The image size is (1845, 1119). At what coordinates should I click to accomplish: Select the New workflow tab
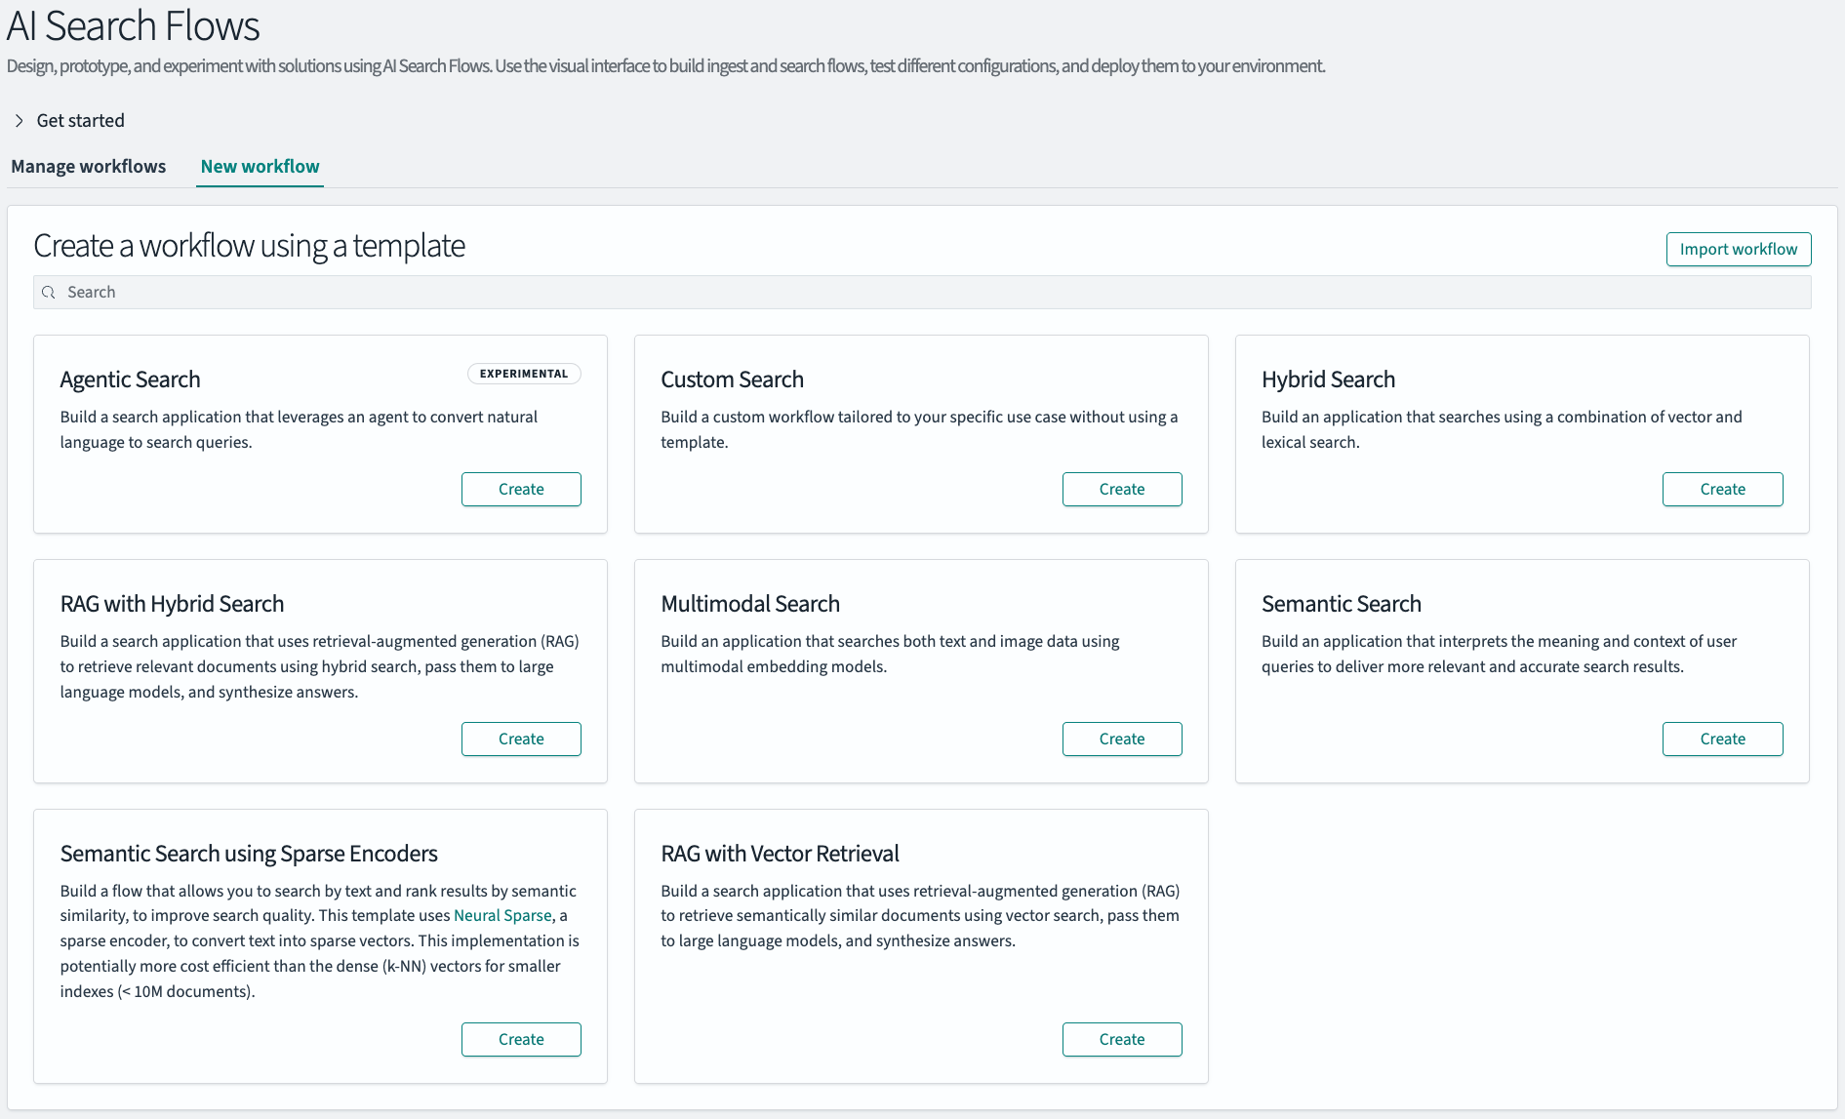(259, 166)
